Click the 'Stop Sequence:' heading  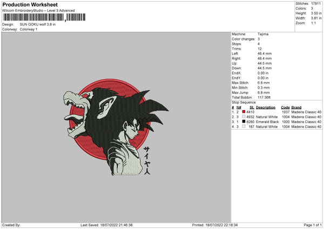[244, 103]
